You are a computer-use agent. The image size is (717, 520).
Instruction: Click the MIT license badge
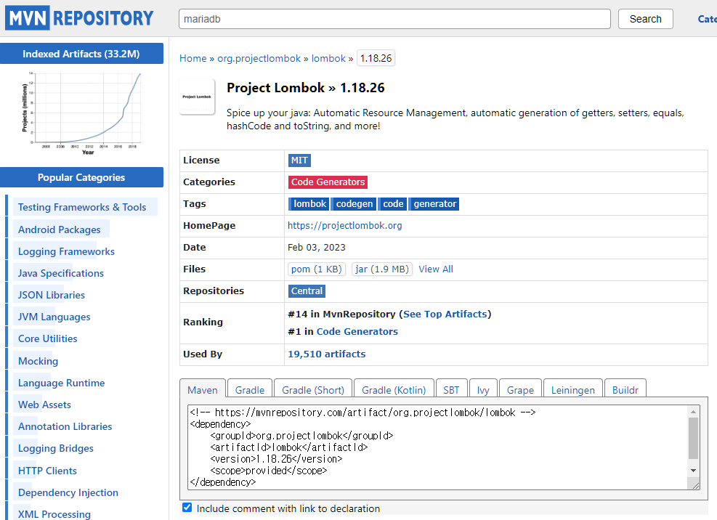(x=299, y=161)
